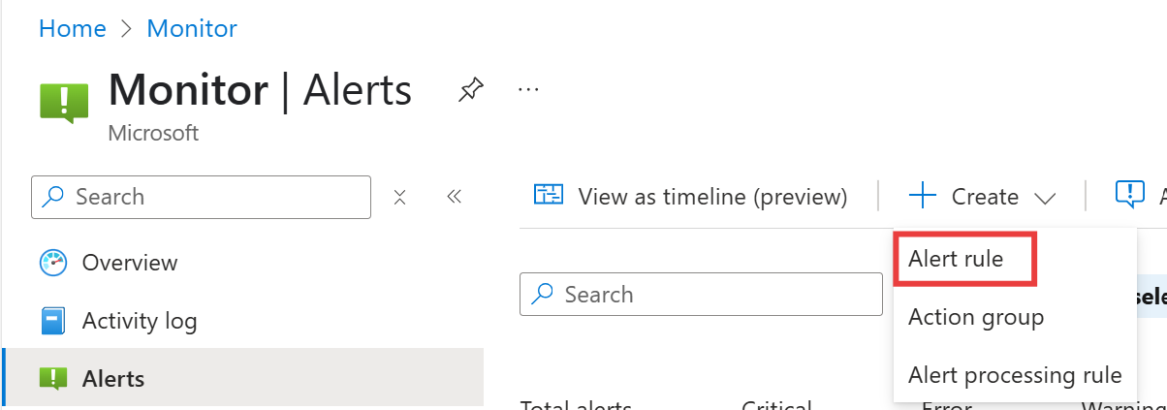
Task: Go to Home breadcrumb link
Action: 72,28
